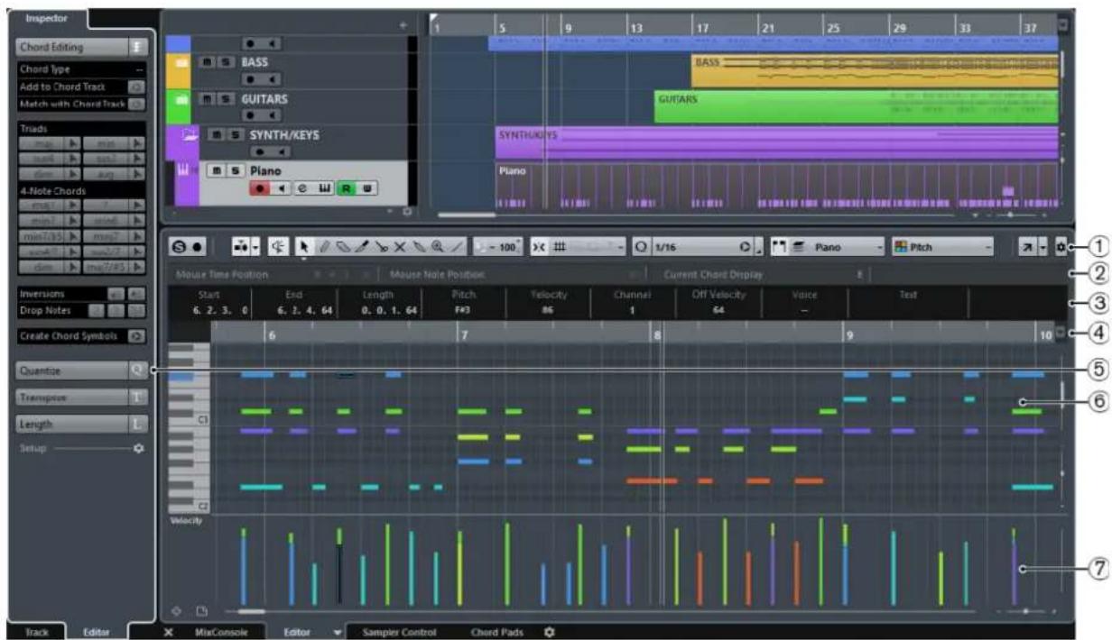1112x640 pixels.
Task: Open lower zone setup gear
Action: (549, 632)
